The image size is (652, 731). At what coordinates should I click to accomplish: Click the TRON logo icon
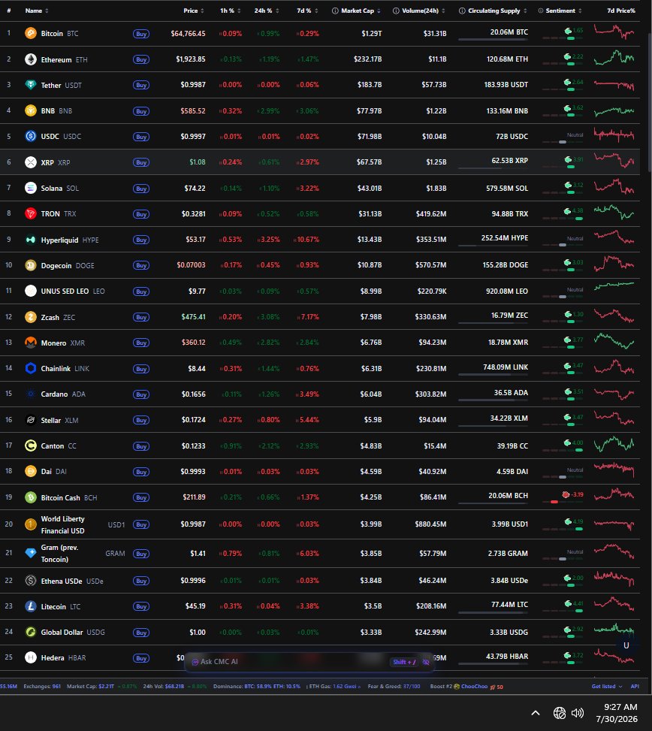[31, 213]
